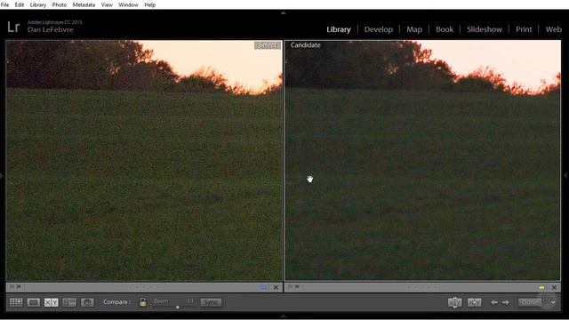Click the 'Compare :' toolbar label
Viewport: 569px width, 320px height.
point(116,302)
